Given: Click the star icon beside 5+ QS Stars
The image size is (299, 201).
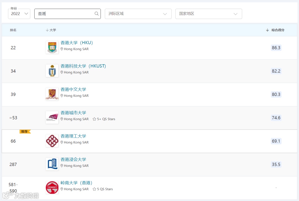Looking at the screenshot, I should point(94,119).
